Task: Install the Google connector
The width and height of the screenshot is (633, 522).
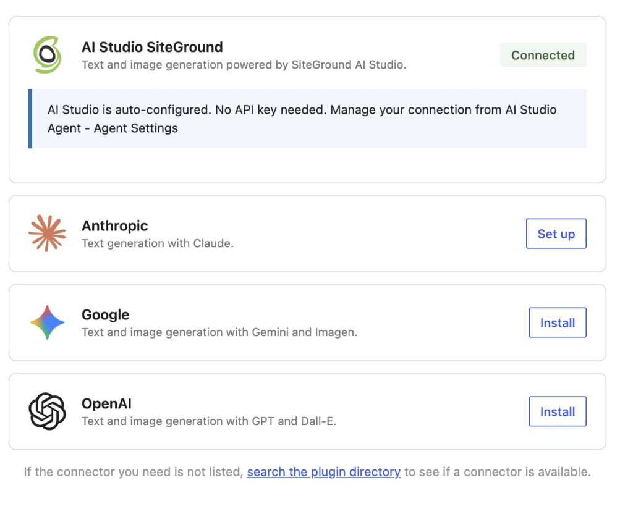Action: tap(558, 322)
